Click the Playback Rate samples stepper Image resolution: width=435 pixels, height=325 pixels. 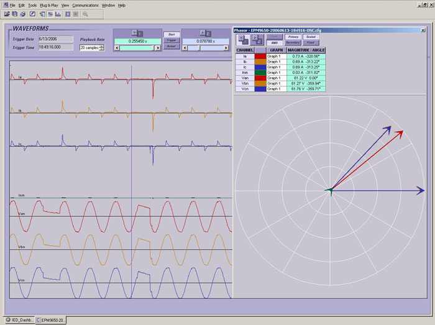(102, 48)
